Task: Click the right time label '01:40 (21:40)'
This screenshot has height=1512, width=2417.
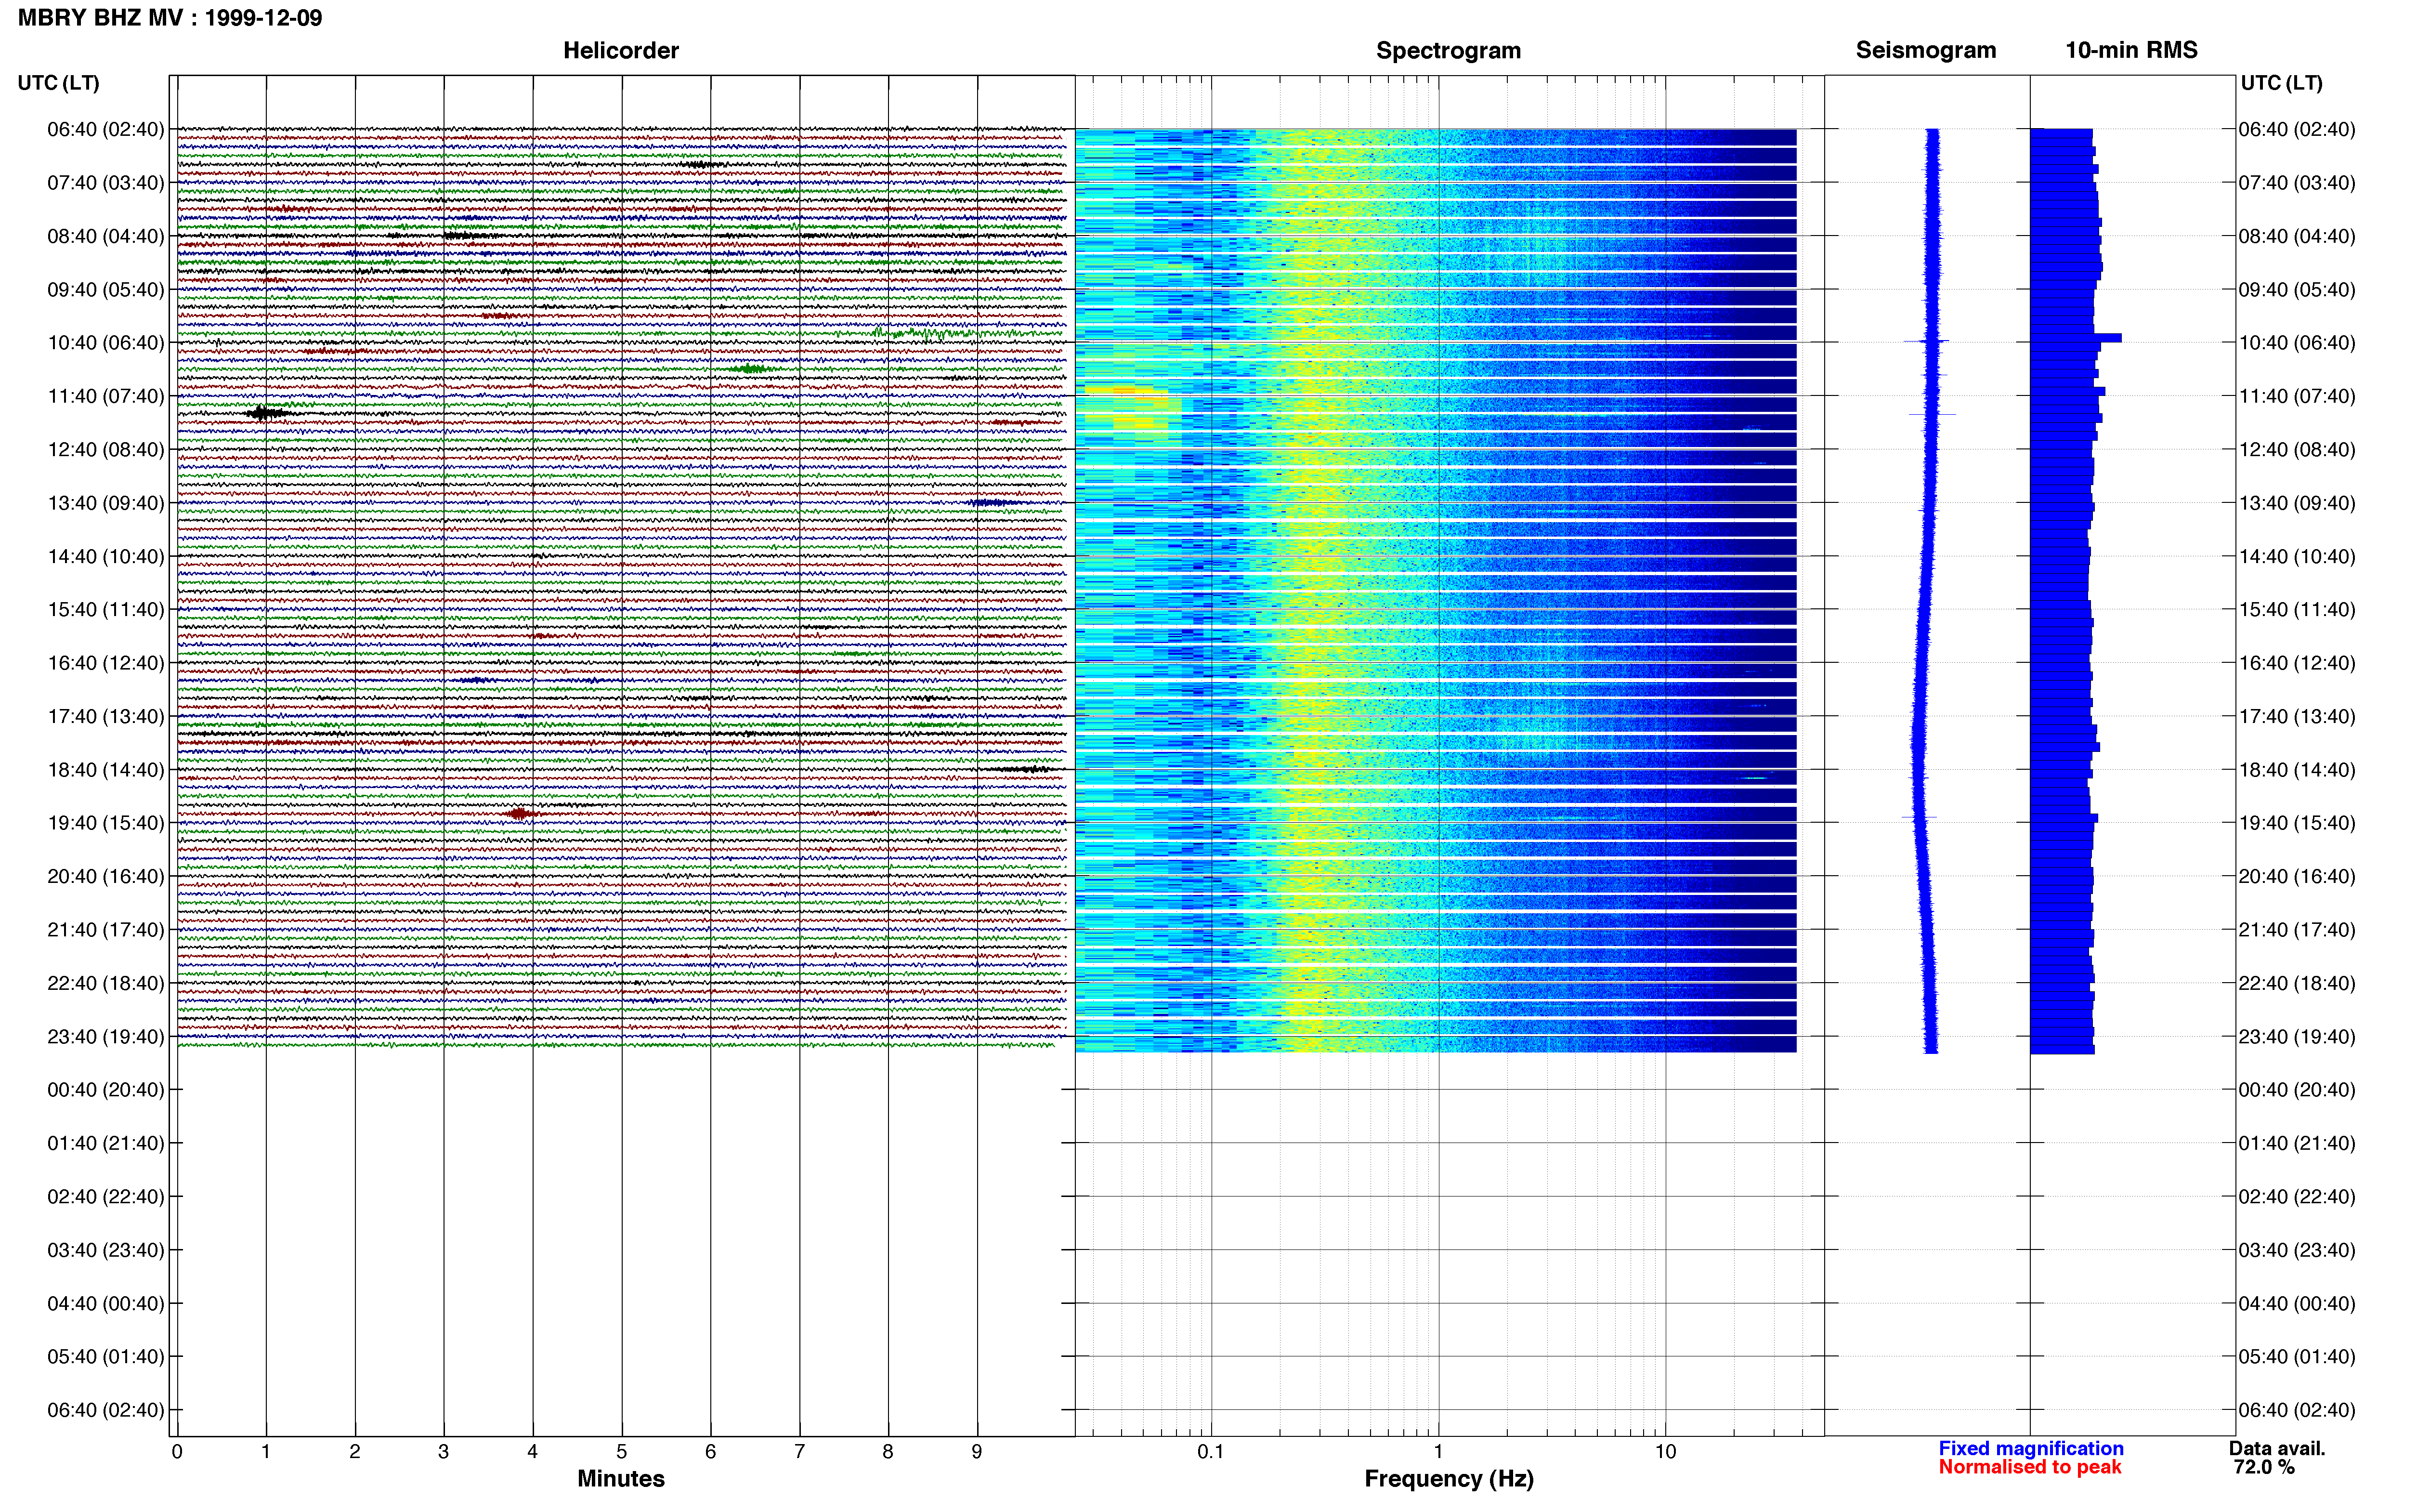Action: pos(2297,1143)
